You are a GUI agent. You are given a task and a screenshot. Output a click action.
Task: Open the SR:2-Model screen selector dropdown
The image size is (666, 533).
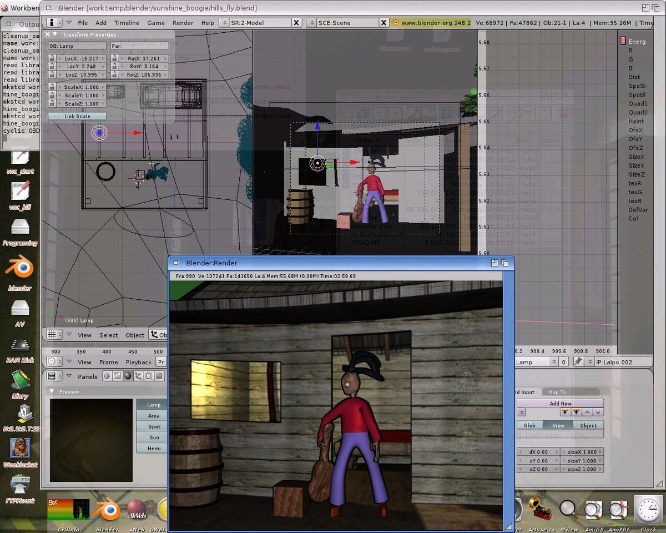tap(224, 23)
